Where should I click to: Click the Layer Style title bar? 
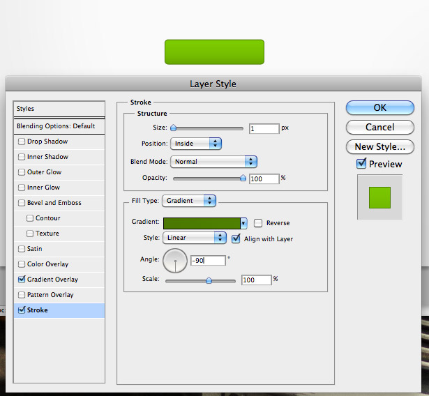click(x=213, y=84)
